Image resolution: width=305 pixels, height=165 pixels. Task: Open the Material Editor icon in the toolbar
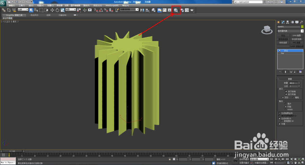click(176, 10)
